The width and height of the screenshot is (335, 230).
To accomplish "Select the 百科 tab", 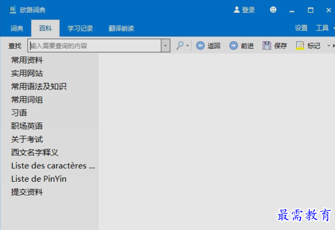I will pos(45,28).
